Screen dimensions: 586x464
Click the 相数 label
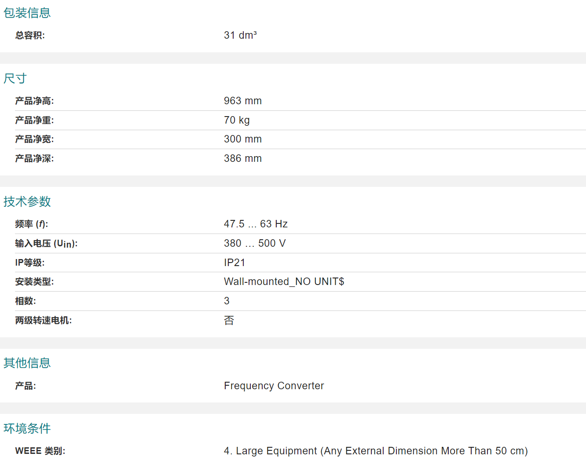pos(26,301)
